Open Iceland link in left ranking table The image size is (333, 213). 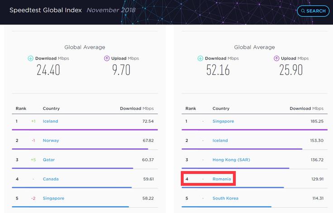click(50, 121)
